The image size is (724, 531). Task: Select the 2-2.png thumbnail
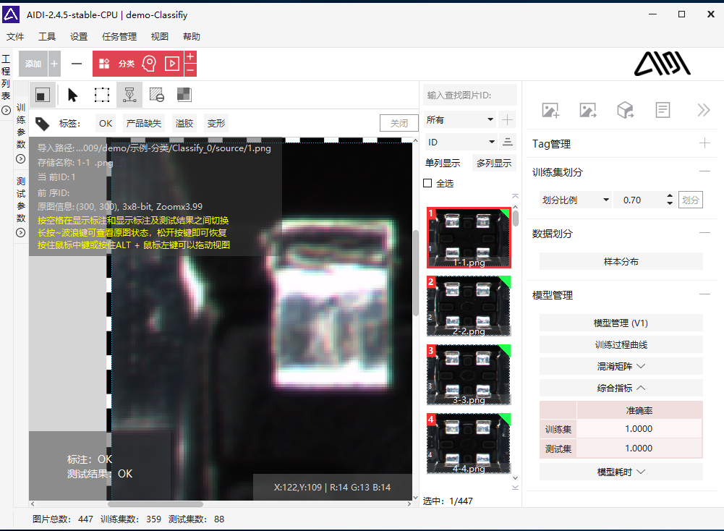tap(469, 305)
